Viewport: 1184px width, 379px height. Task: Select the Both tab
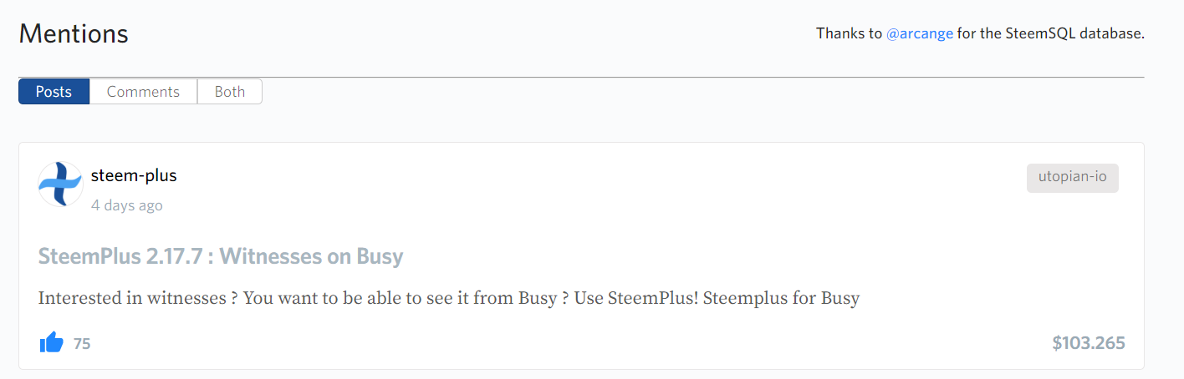[x=230, y=92]
